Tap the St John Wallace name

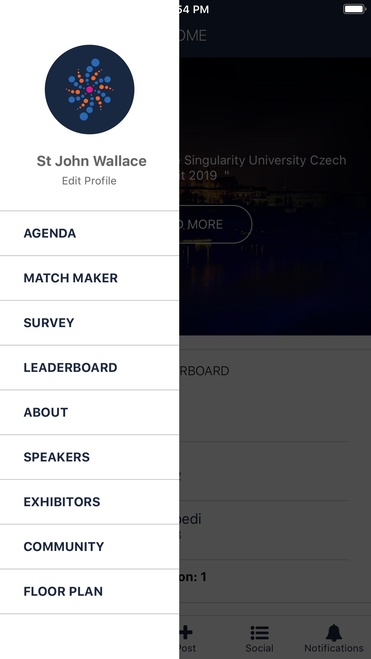pos(91,161)
